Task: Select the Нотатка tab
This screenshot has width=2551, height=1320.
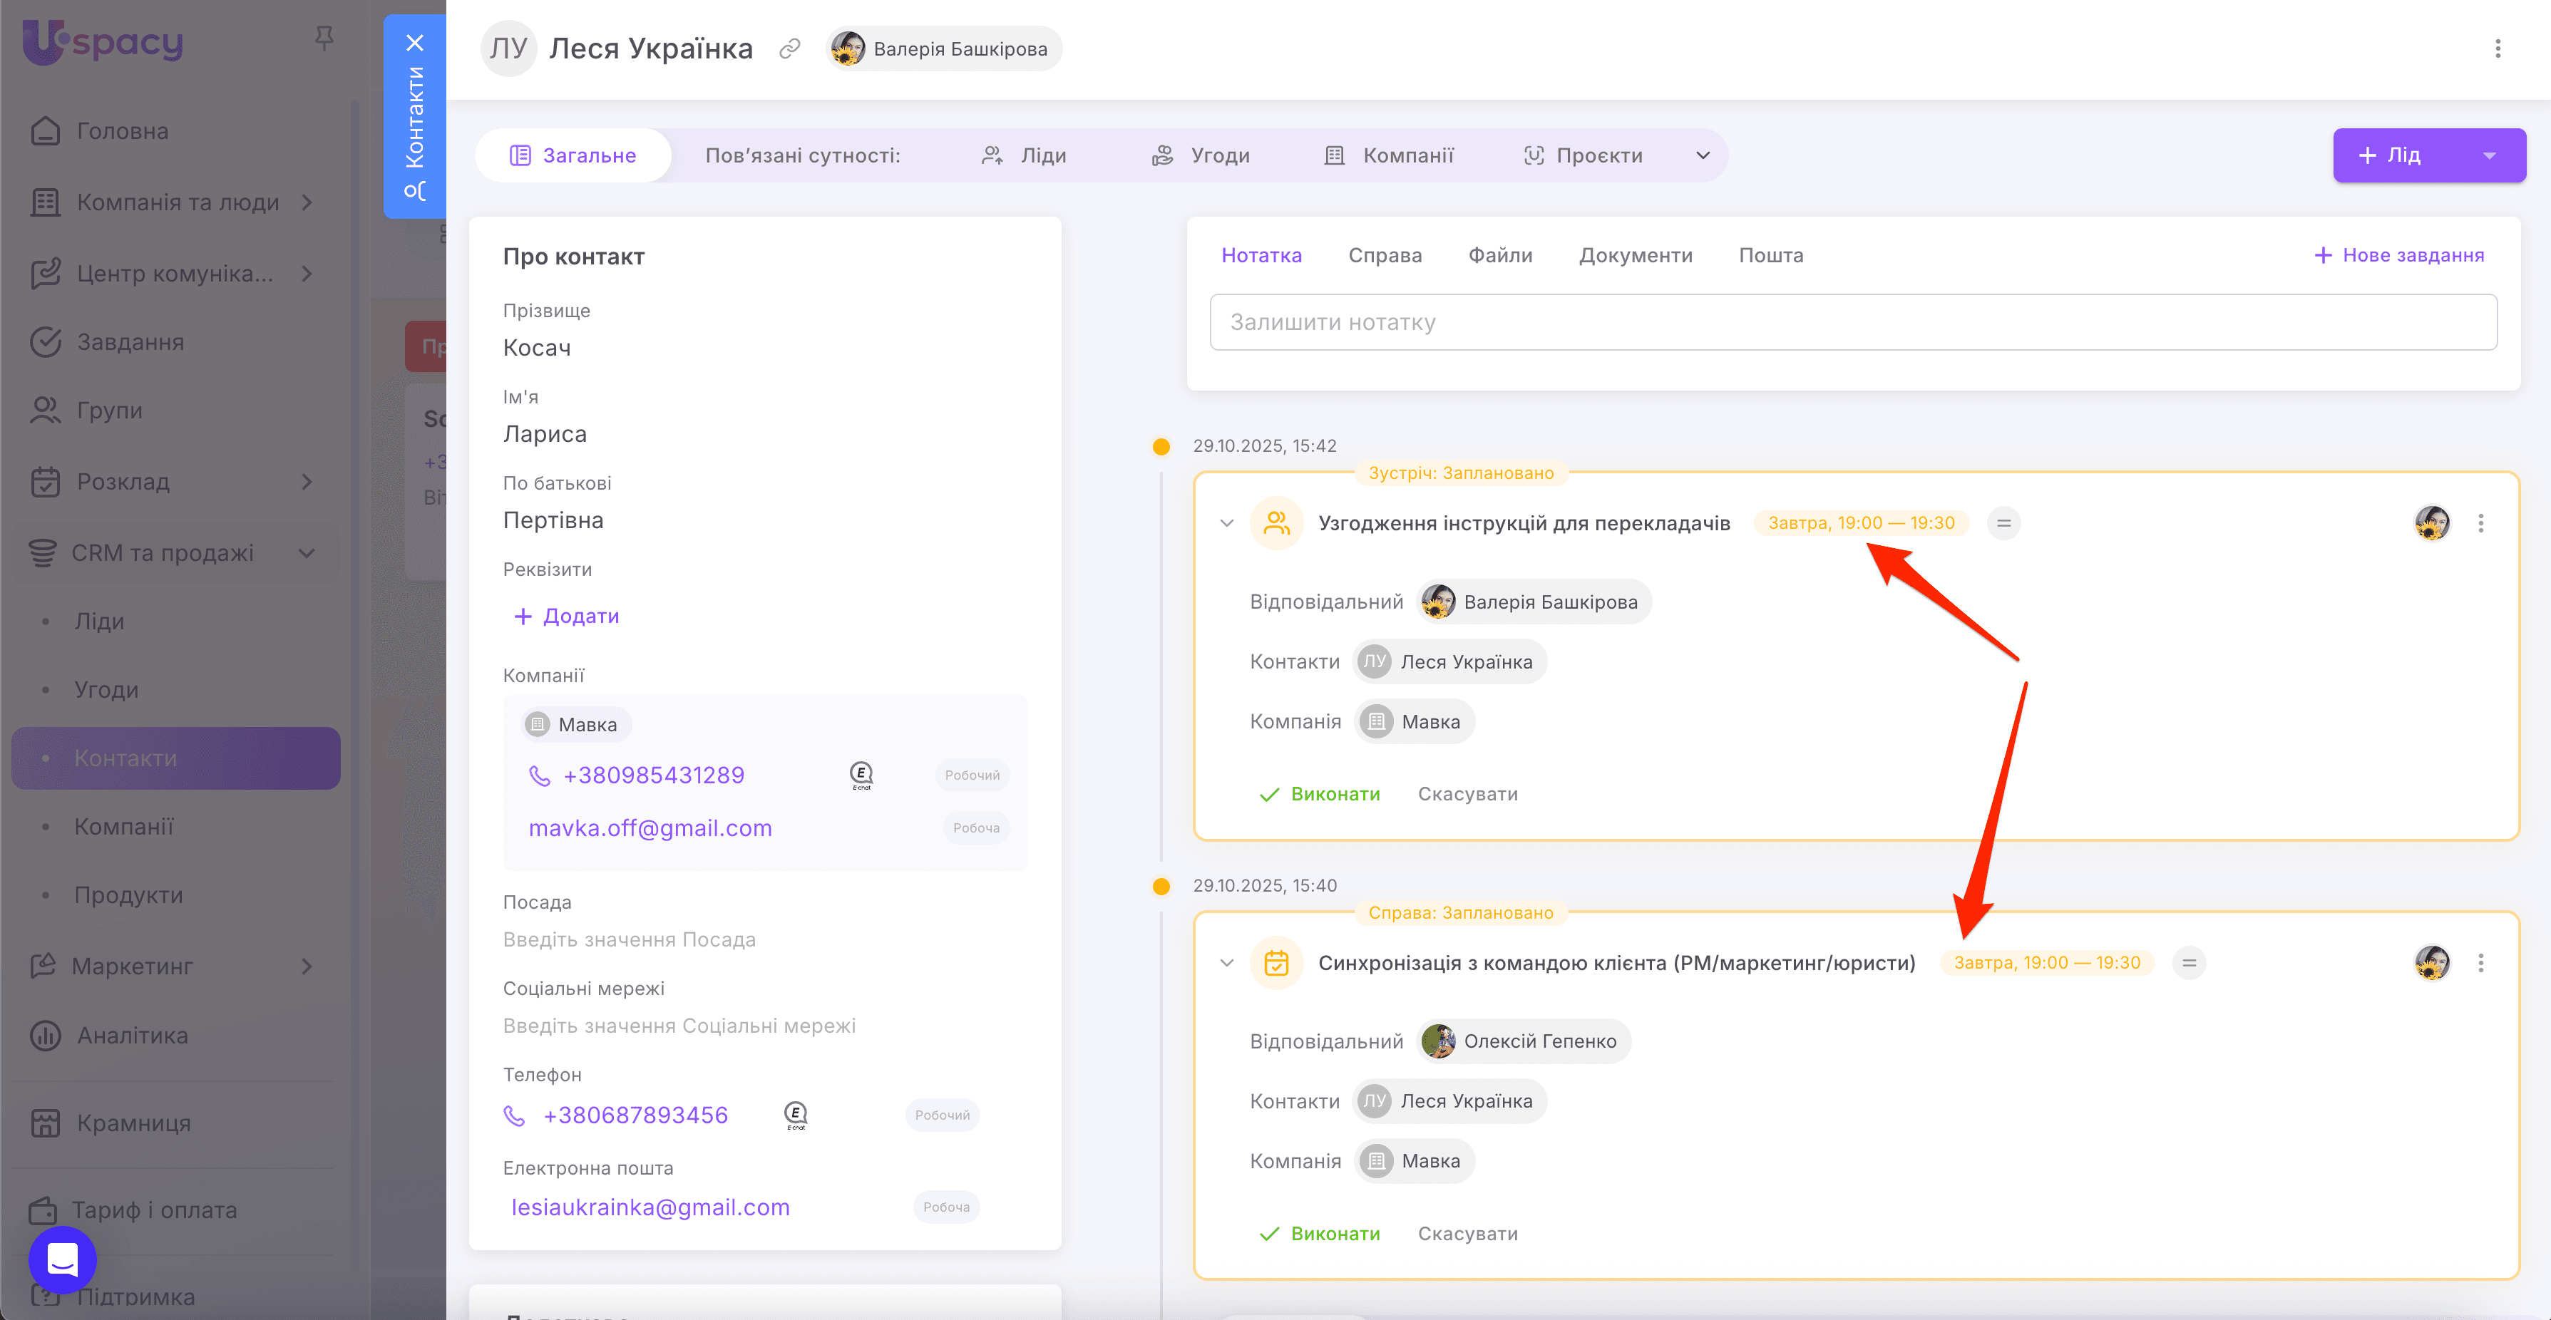Action: pos(1261,255)
